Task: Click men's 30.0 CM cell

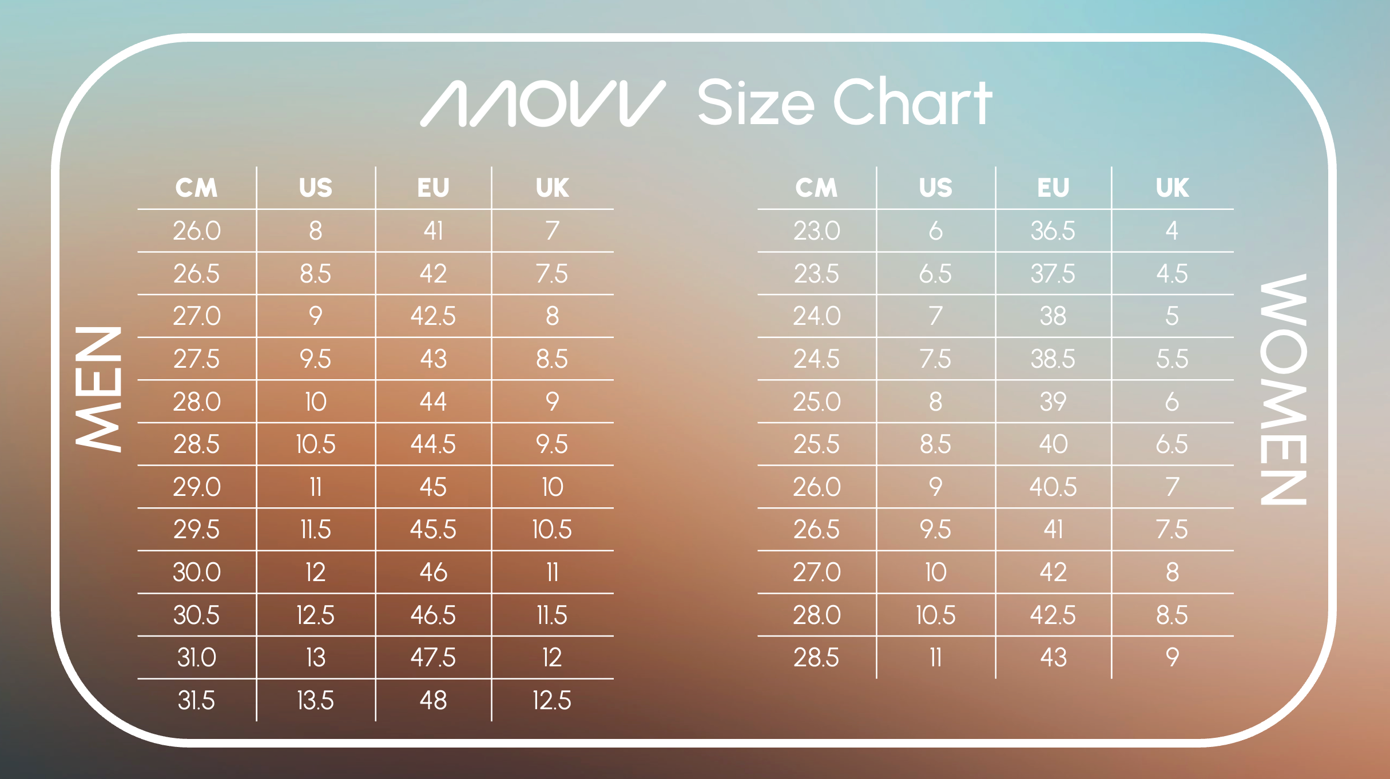Action: (x=196, y=573)
